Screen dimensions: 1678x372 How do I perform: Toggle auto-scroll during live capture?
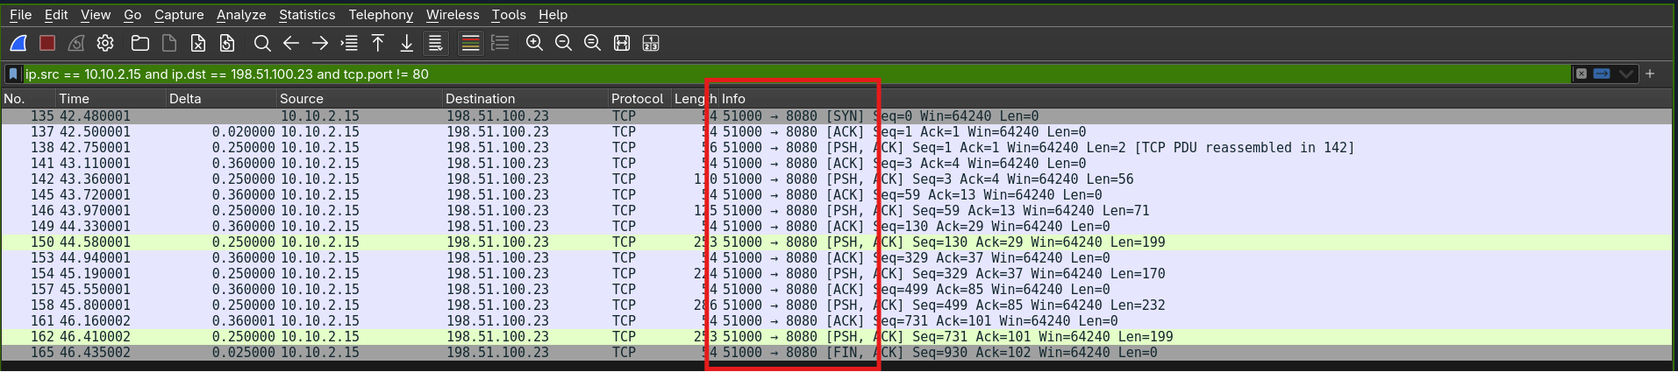pyautogui.click(x=436, y=43)
